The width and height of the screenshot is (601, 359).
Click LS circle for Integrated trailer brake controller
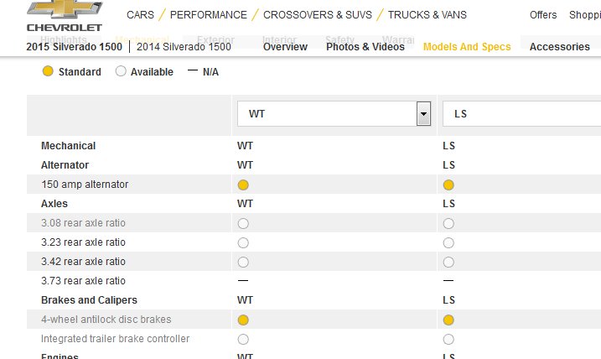click(x=448, y=340)
